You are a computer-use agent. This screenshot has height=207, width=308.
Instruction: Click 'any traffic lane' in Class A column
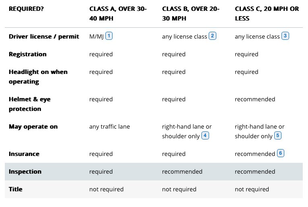(110, 127)
